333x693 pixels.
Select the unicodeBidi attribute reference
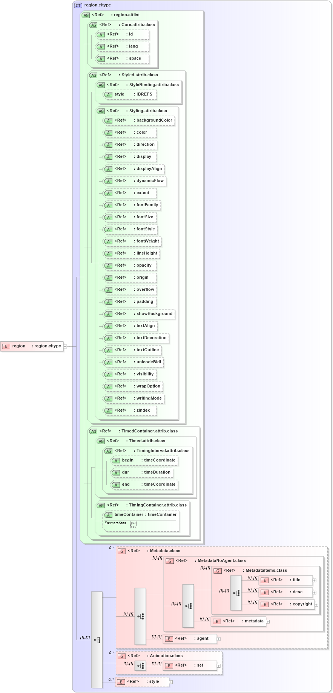coord(134,362)
